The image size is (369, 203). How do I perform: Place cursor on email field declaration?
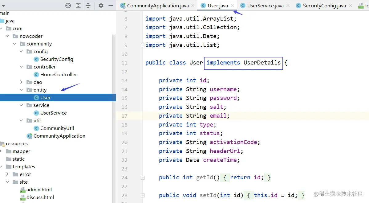[x=194, y=116]
